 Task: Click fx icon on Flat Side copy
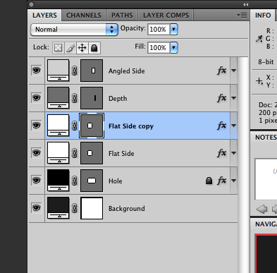pos(222,126)
